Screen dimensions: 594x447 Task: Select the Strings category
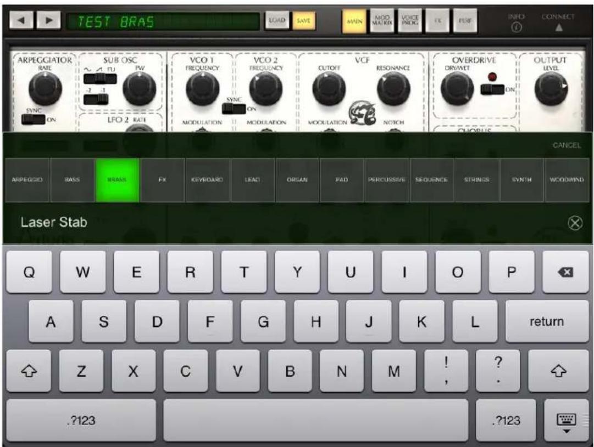click(477, 180)
